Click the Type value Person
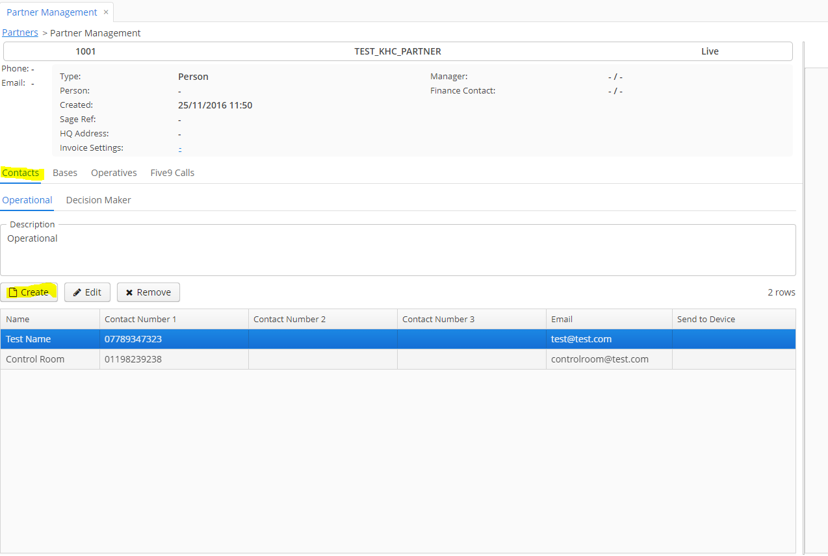 [193, 77]
